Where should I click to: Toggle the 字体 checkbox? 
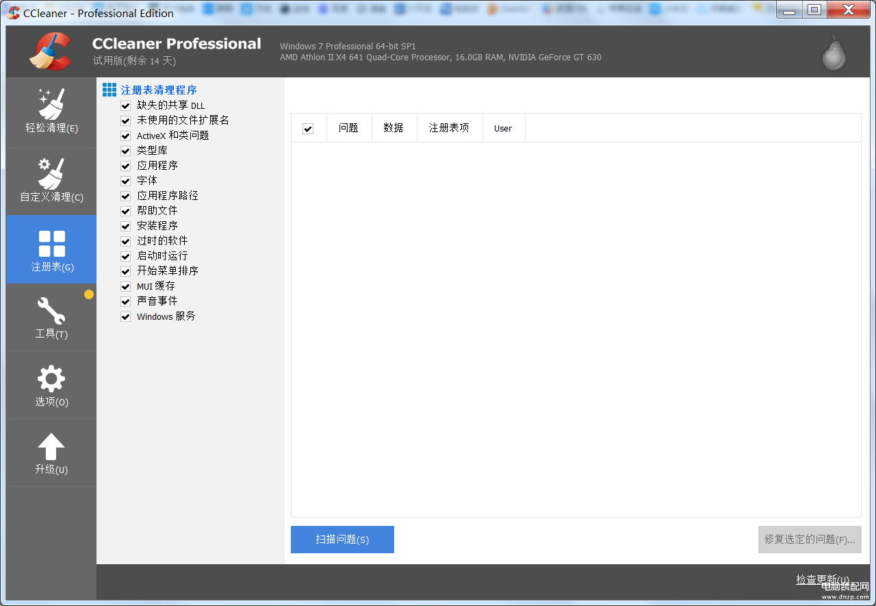[125, 181]
